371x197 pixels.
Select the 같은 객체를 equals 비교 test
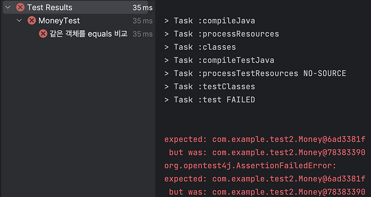tap(89, 34)
